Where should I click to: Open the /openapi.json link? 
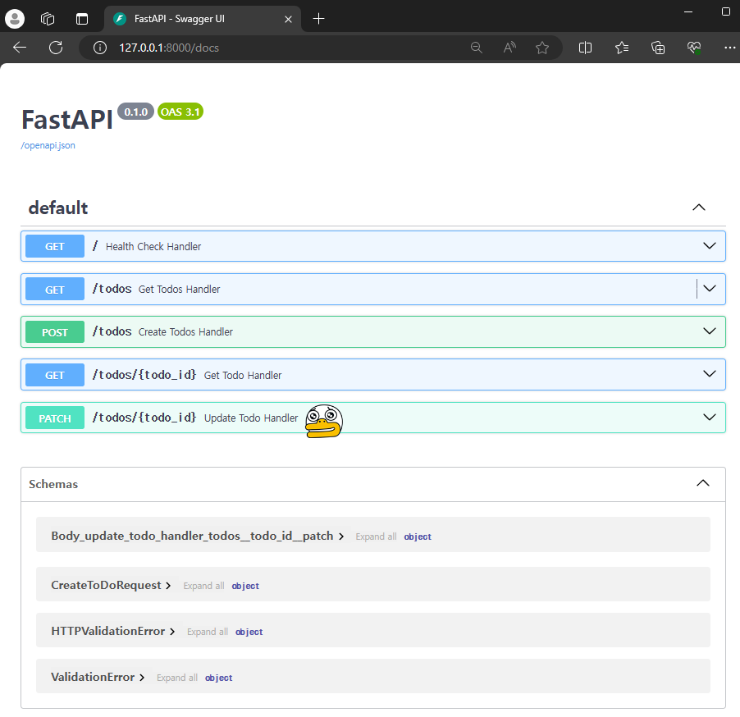point(48,145)
